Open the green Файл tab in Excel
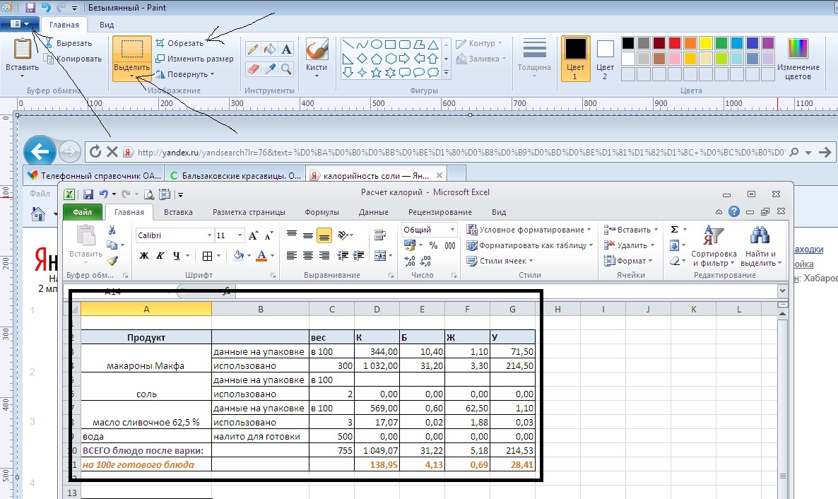The height and width of the screenshot is (499, 838). pyautogui.click(x=82, y=212)
